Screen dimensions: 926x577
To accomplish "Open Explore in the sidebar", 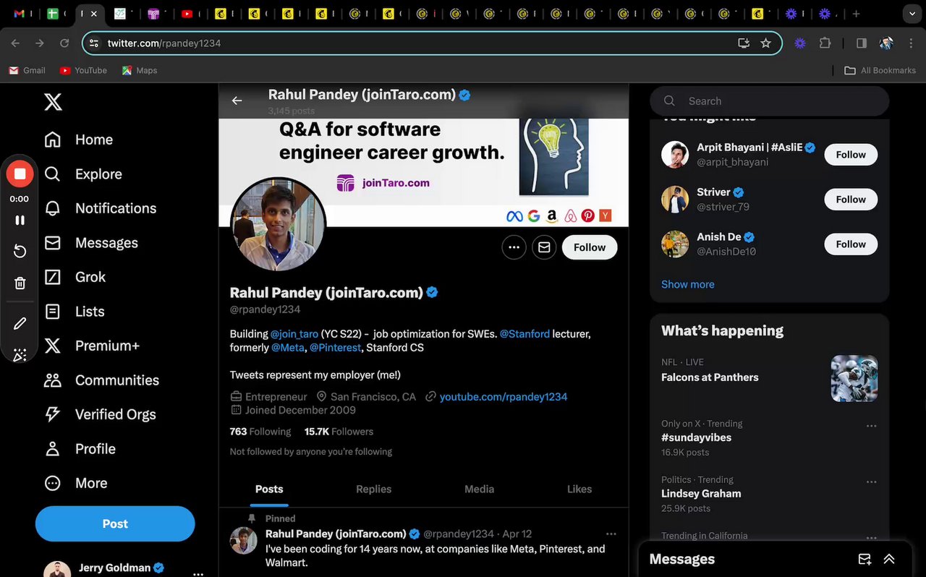I will pos(83,174).
